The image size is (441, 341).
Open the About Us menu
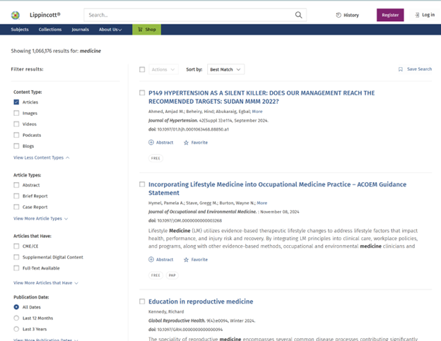click(x=110, y=30)
